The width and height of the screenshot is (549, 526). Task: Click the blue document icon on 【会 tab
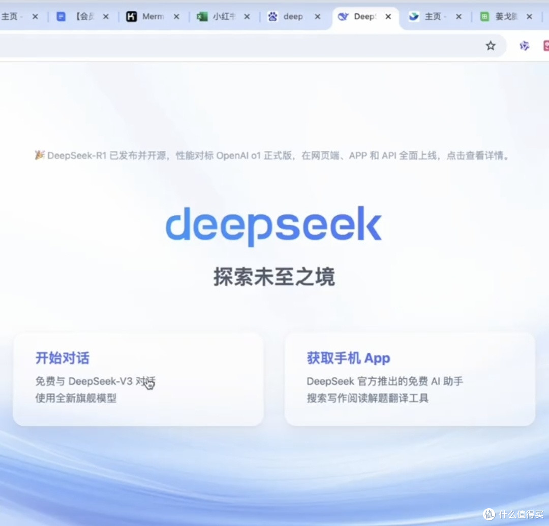(61, 16)
